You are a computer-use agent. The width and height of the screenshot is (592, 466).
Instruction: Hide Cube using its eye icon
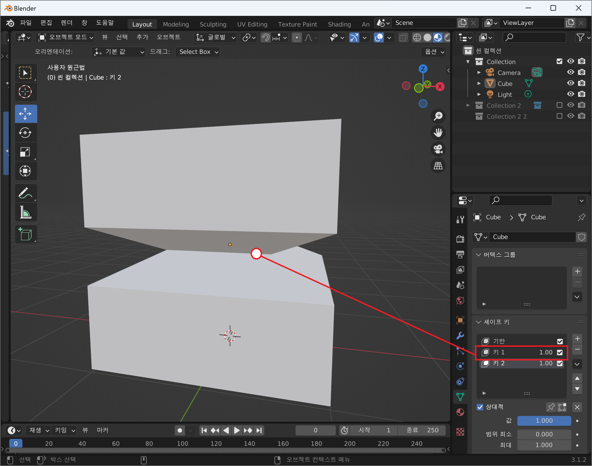click(570, 83)
